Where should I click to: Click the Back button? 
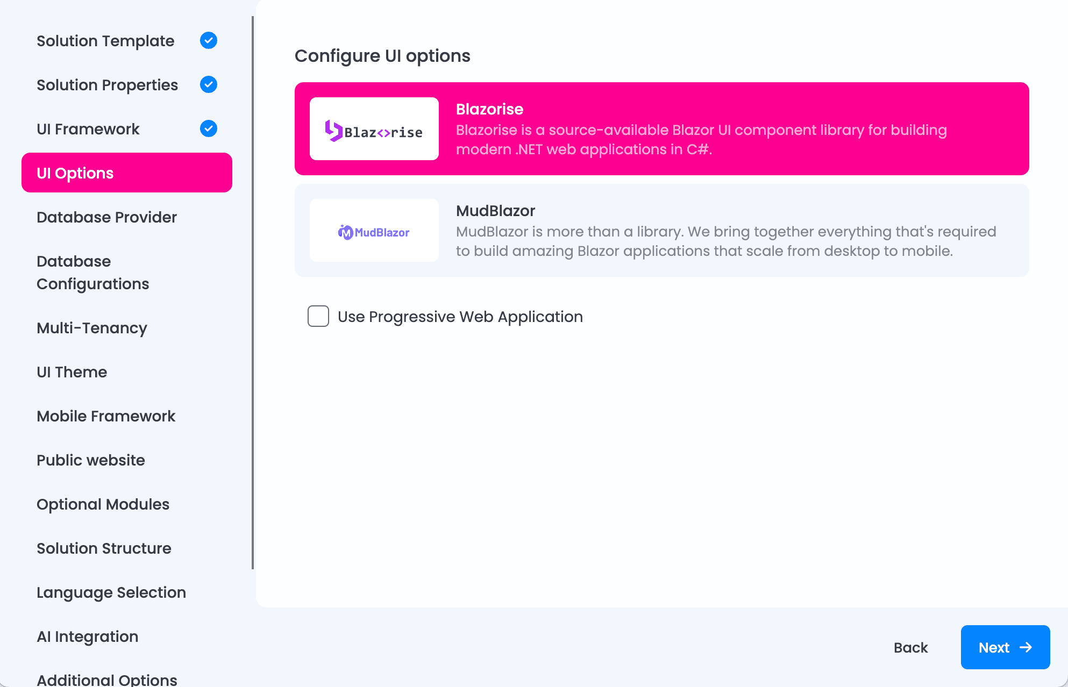click(911, 647)
